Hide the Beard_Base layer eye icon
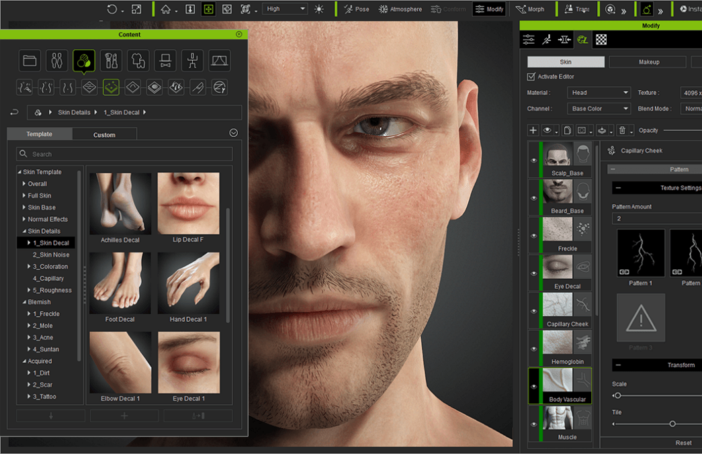 [533, 198]
